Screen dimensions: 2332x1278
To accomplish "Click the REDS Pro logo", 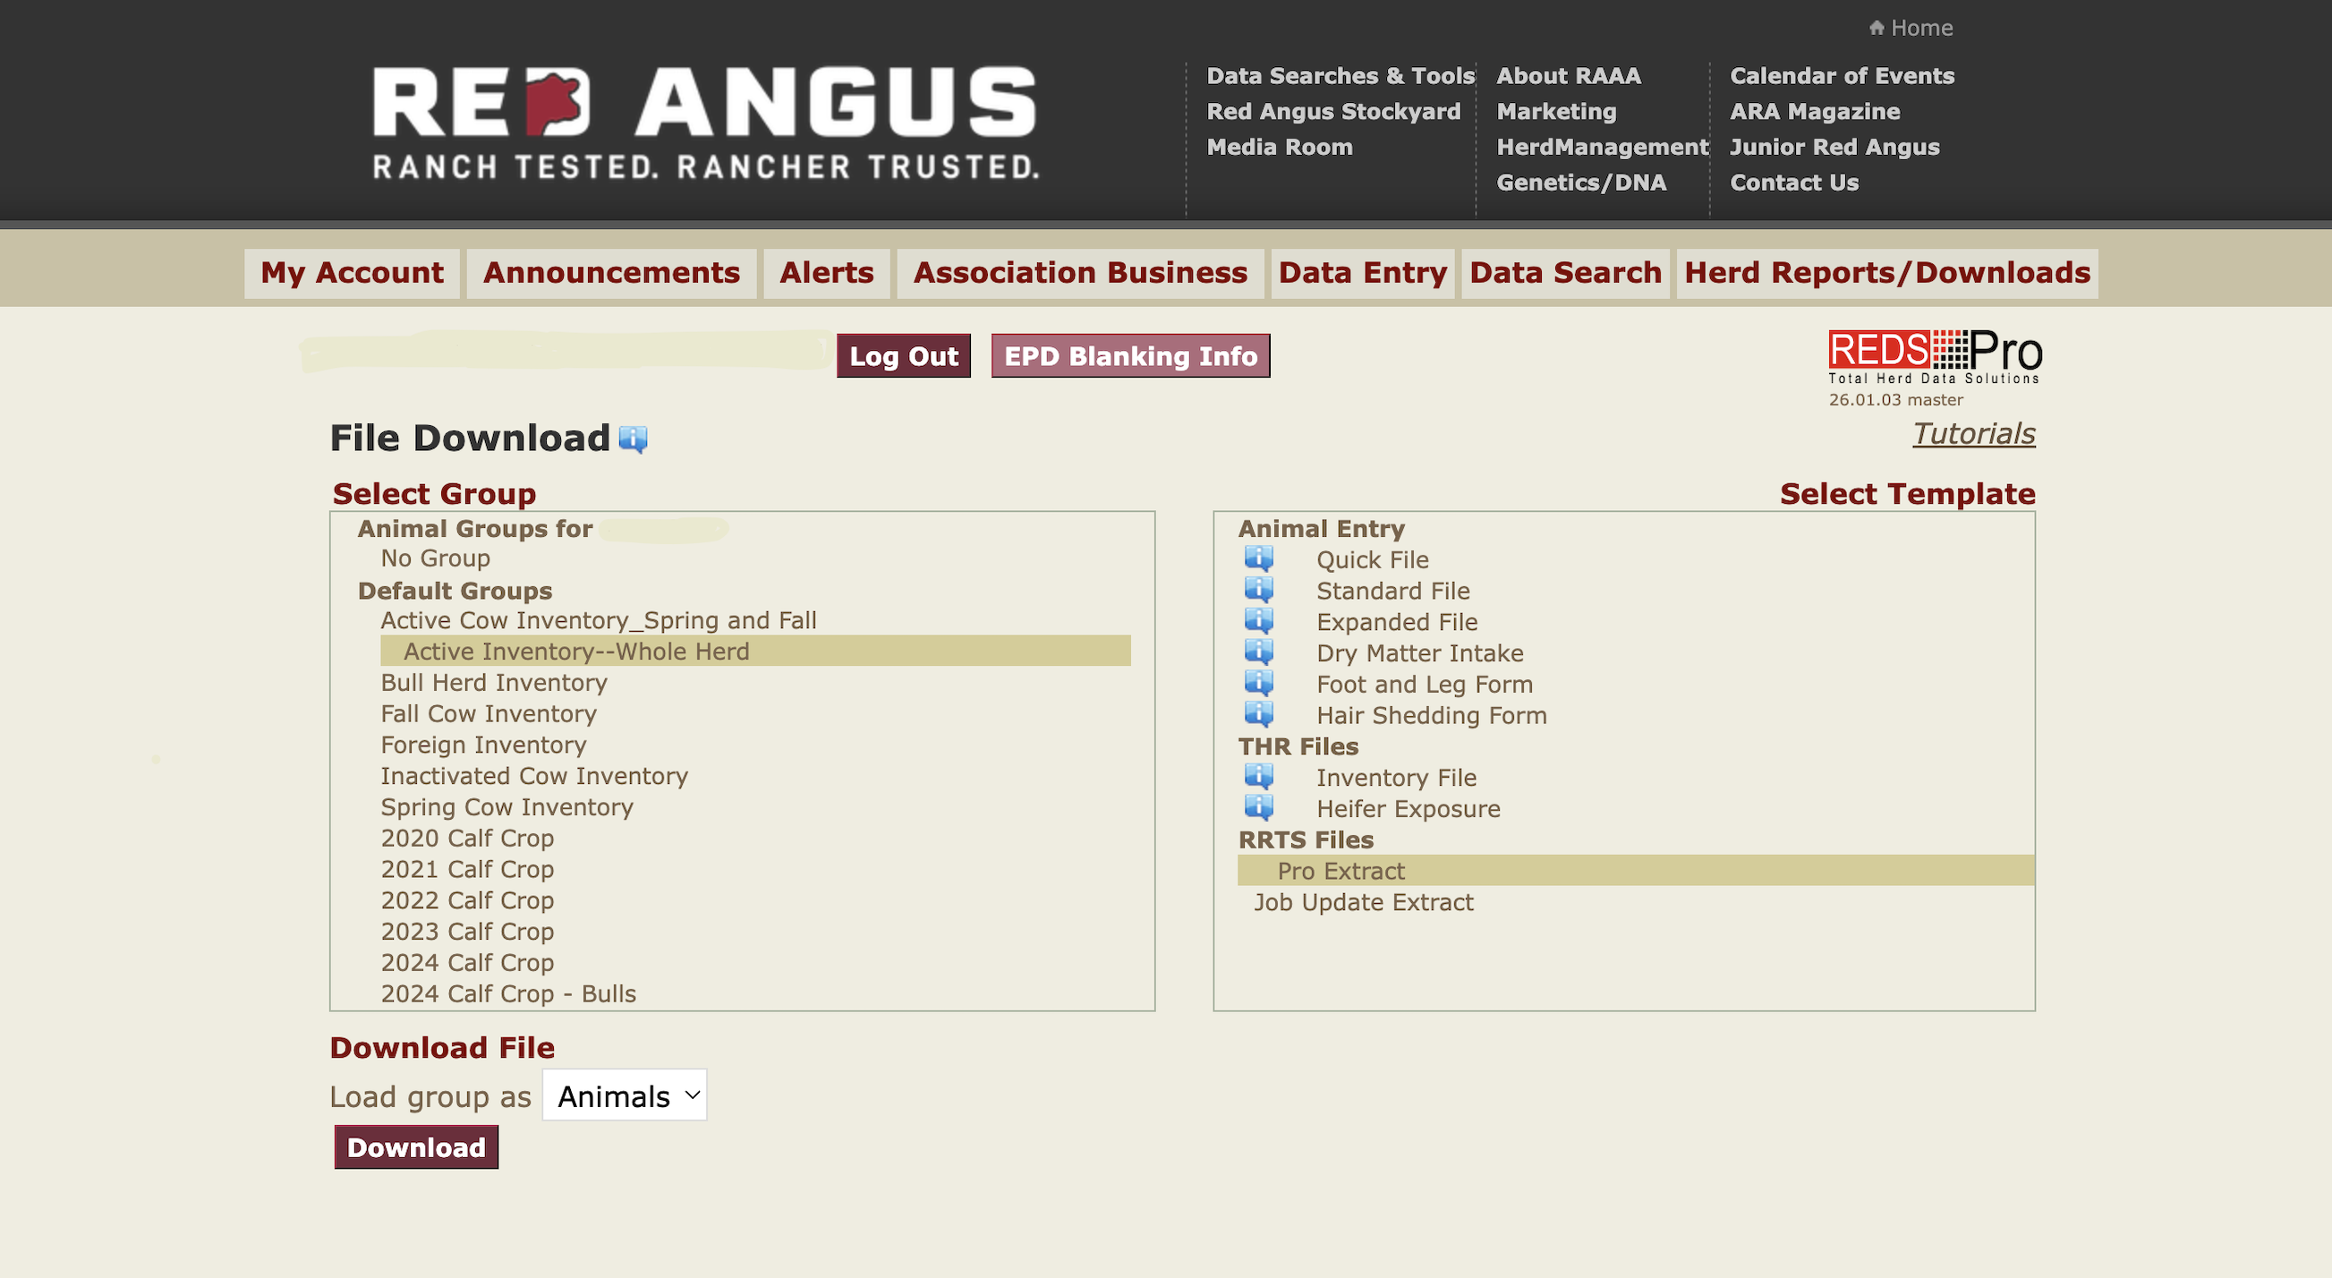I will (1934, 357).
